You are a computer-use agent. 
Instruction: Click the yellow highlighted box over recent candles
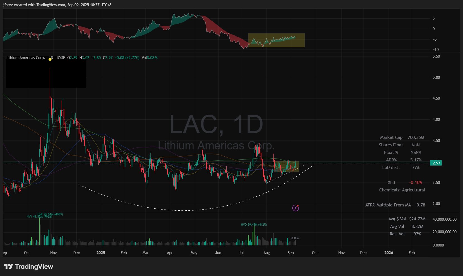(x=286, y=166)
